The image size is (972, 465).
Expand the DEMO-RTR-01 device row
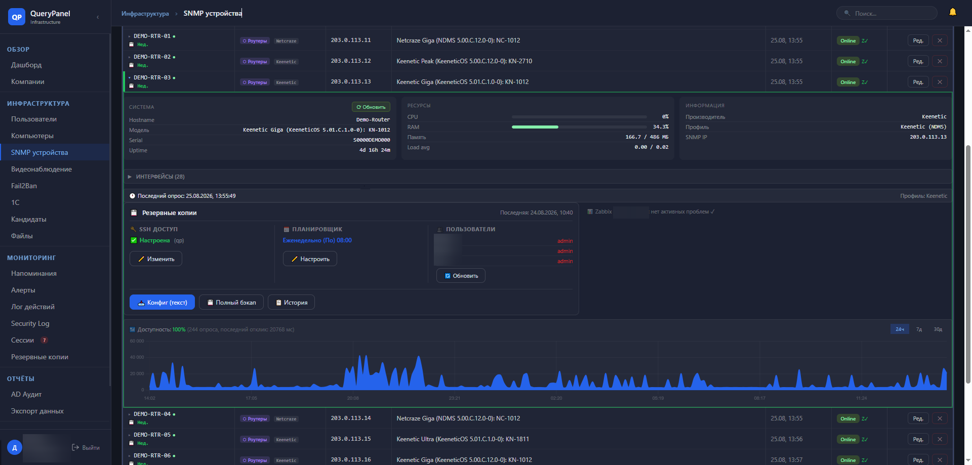129,36
